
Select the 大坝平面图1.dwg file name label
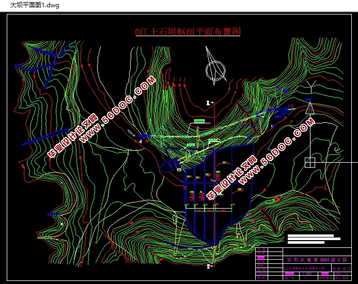click(x=35, y=6)
